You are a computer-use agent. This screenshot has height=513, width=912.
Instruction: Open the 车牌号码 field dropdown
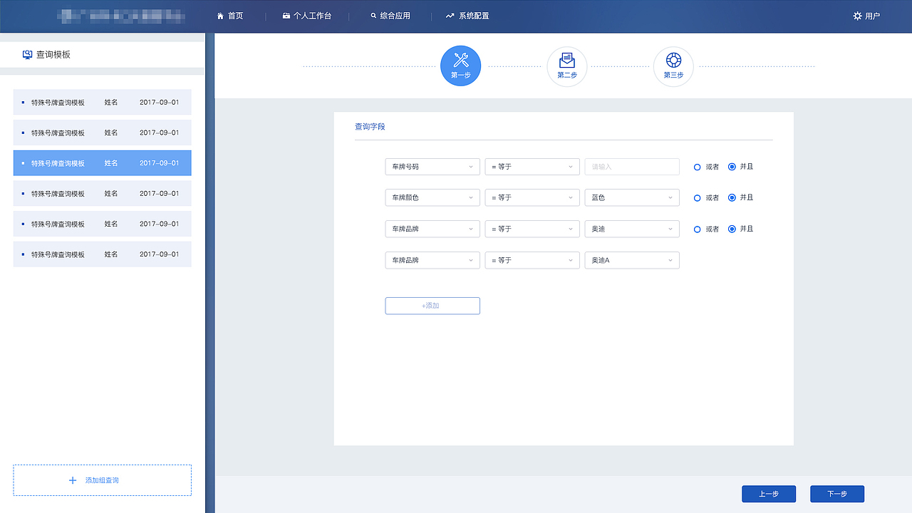(x=432, y=167)
